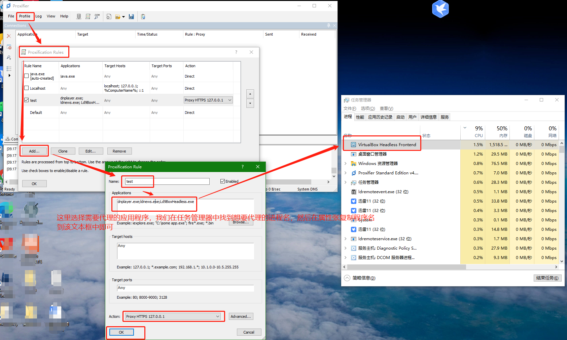Switch to 启动 tab in Task Manager
567x340 pixels.
tap(400, 117)
